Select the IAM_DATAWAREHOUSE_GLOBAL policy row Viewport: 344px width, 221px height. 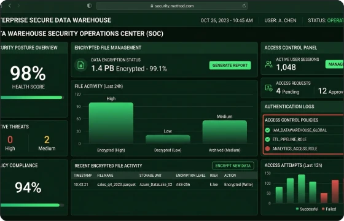tap(303, 130)
